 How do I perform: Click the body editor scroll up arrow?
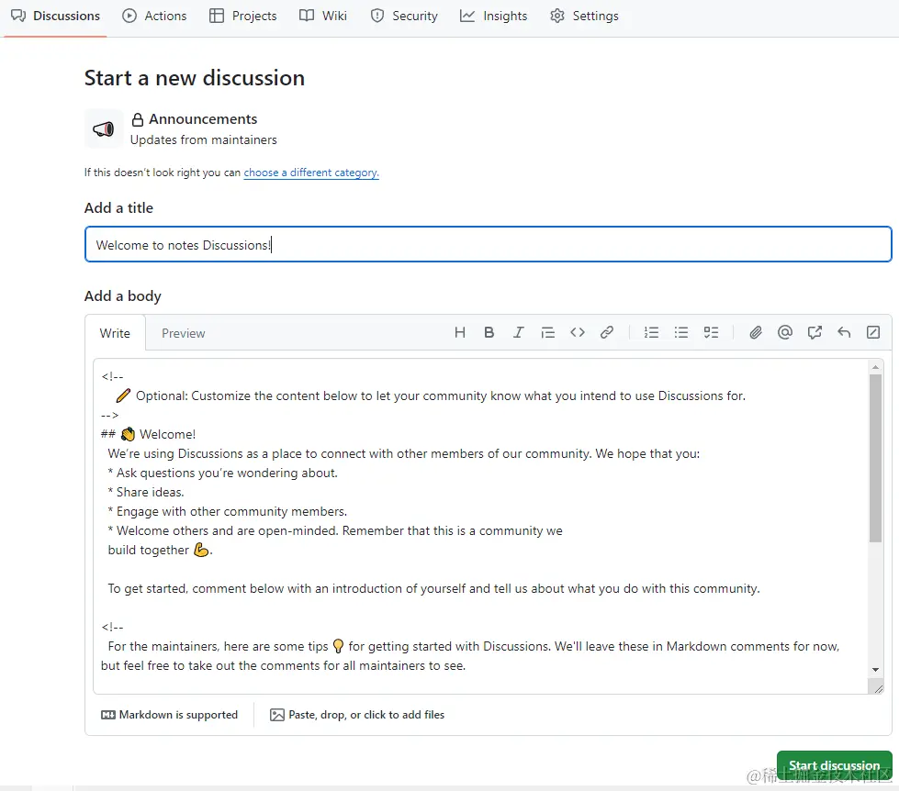(875, 366)
